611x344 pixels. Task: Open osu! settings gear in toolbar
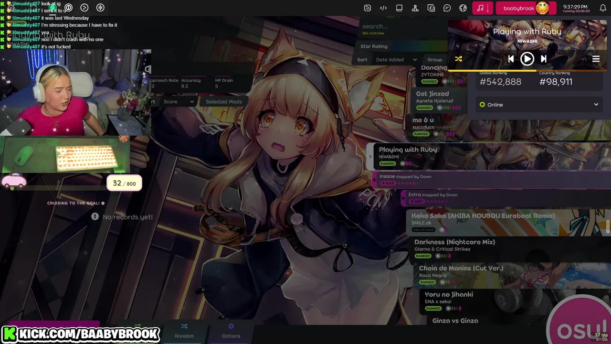(11, 8)
